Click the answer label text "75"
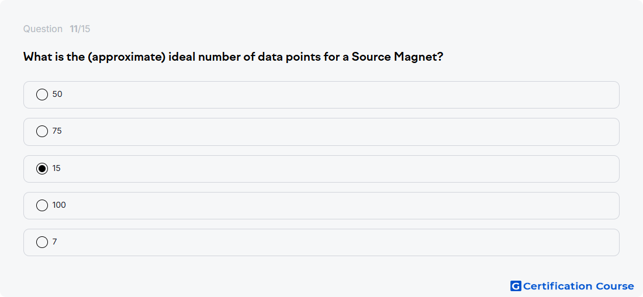Viewport: 643px width, 297px height. 57,131
